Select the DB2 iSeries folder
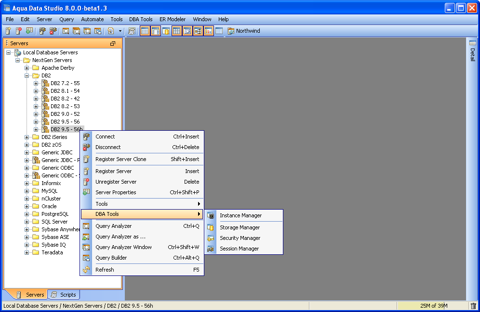 54,137
